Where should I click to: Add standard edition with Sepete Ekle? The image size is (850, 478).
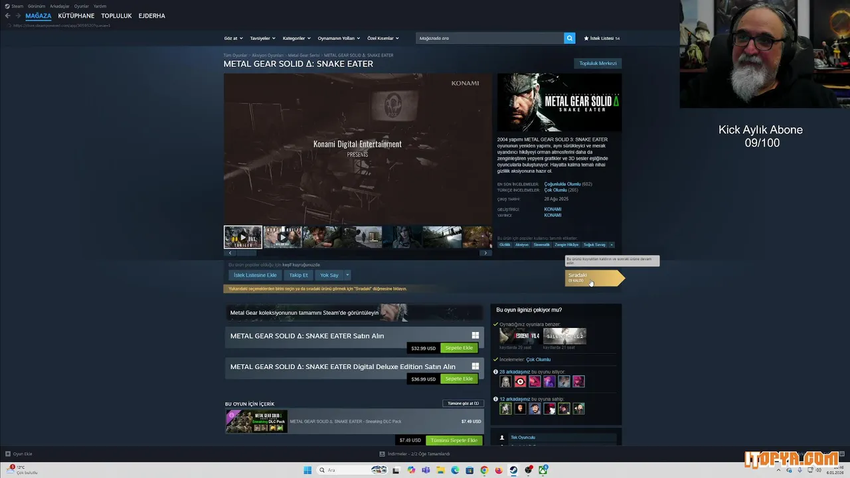point(459,348)
